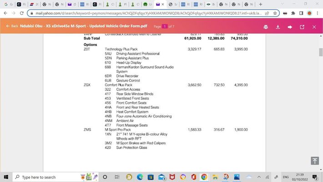The width and height of the screenshot is (323, 182).
Task: Edit the page number field showing 1
Action: pos(165,26)
